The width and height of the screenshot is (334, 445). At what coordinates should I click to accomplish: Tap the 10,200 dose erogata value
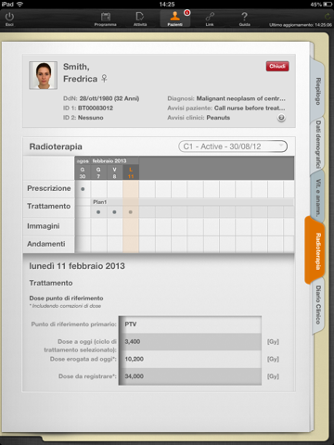coord(134,359)
